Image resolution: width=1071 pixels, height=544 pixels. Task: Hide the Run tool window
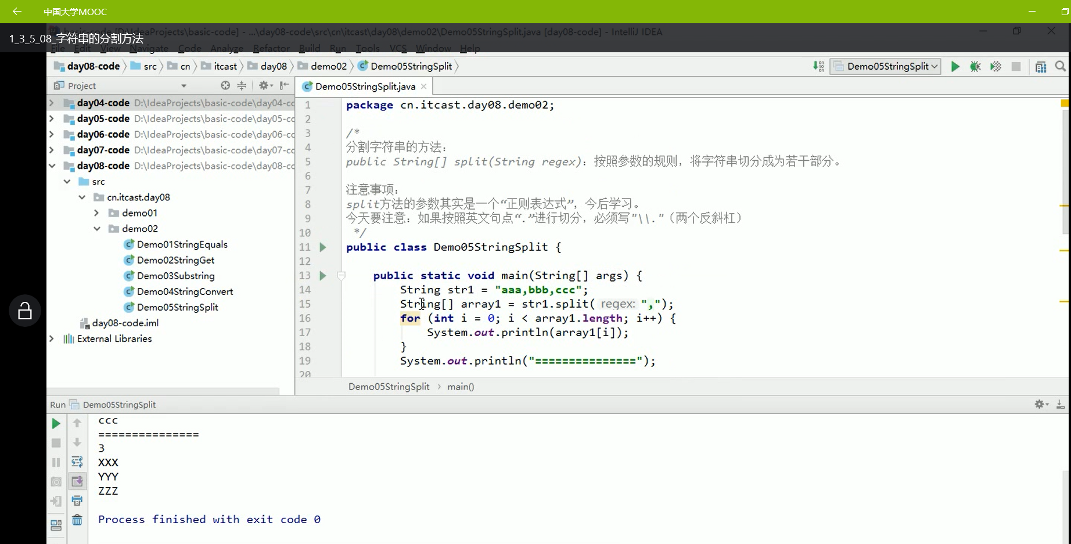pos(1061,404)
